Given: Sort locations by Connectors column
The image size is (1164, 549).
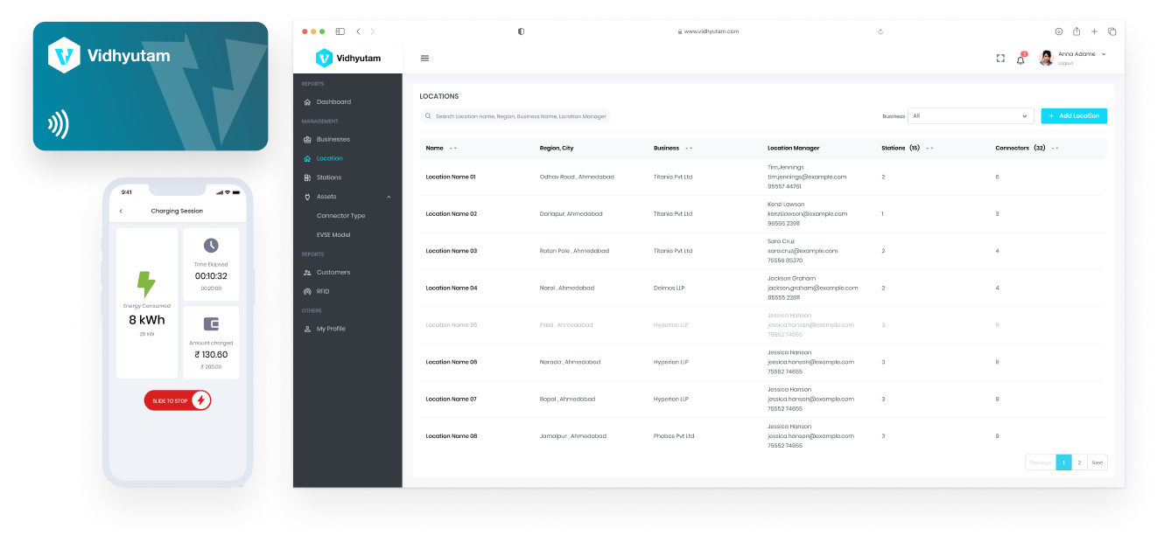Looking at the screenshot, I should coord(1055,149).
